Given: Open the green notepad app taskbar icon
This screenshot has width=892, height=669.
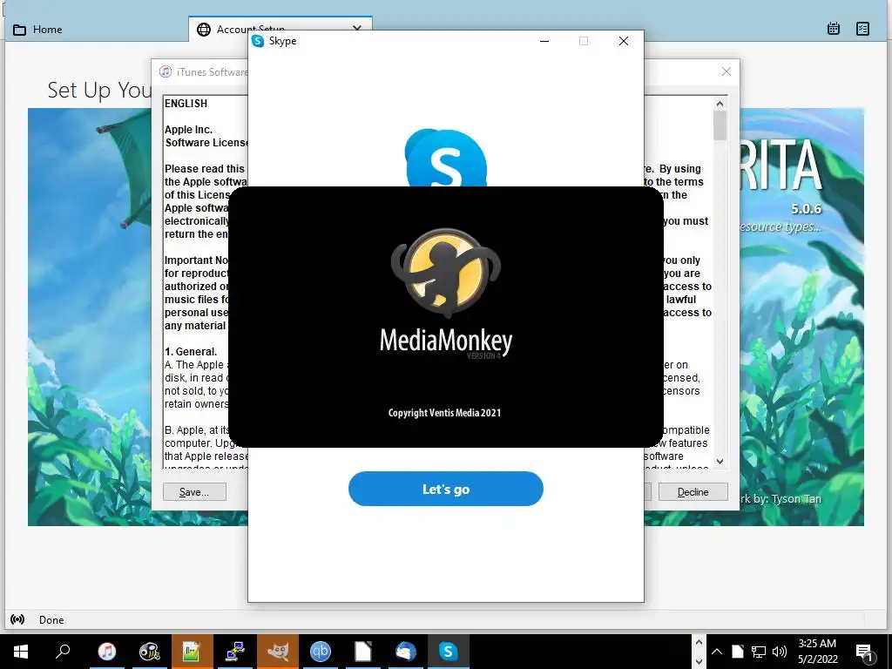Looking at the screenshot, I should pos(192,652).
